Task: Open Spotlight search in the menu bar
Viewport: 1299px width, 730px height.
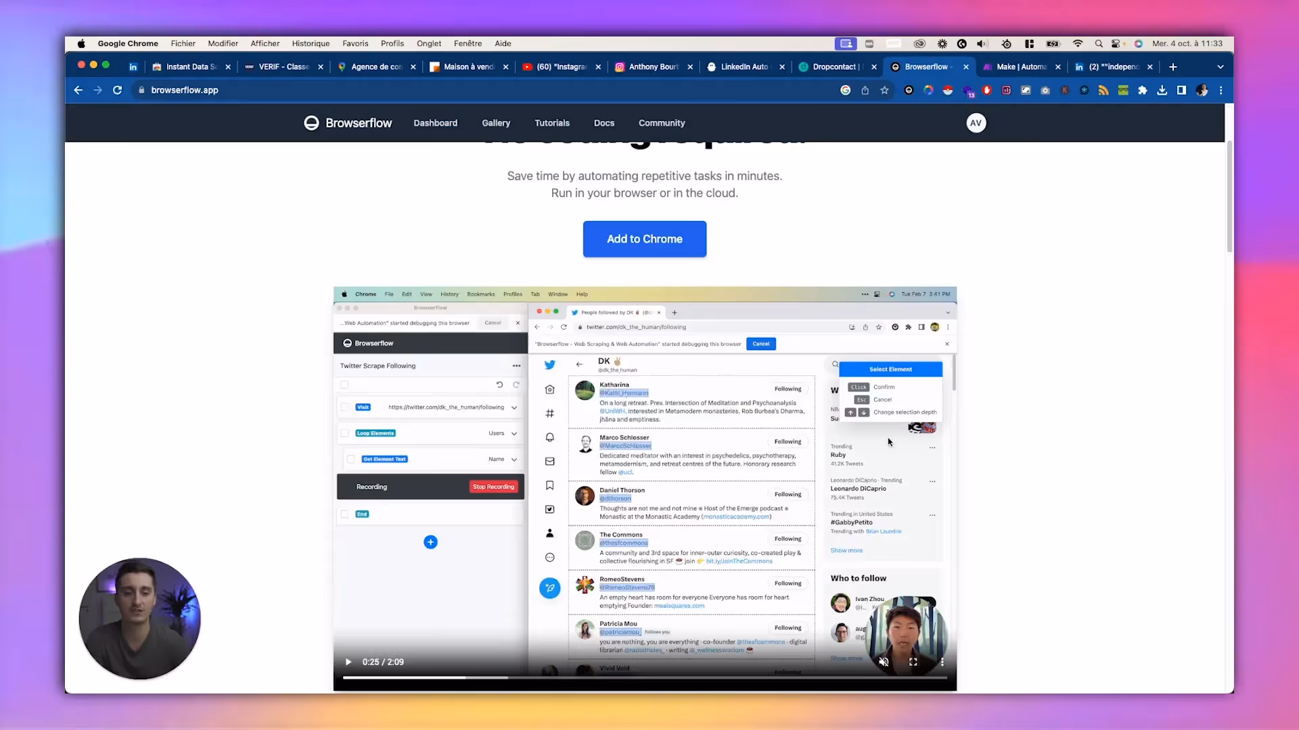Action: click(x=1099, y=43)
